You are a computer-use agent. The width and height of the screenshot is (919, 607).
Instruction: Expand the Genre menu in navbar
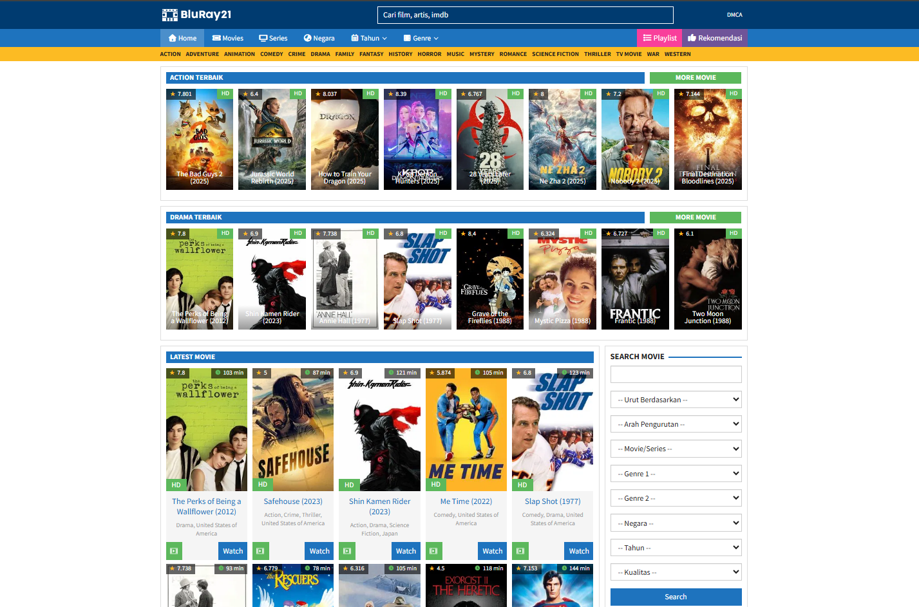(421, 38)
